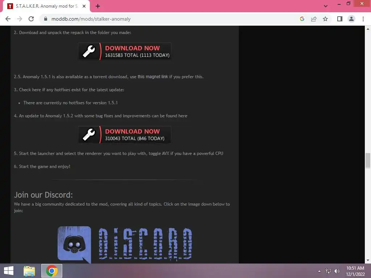Click the browser forward arrow

(x=20, y=19)
